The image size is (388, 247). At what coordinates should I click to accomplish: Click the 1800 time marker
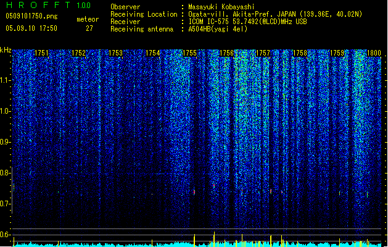coord(374,53)
